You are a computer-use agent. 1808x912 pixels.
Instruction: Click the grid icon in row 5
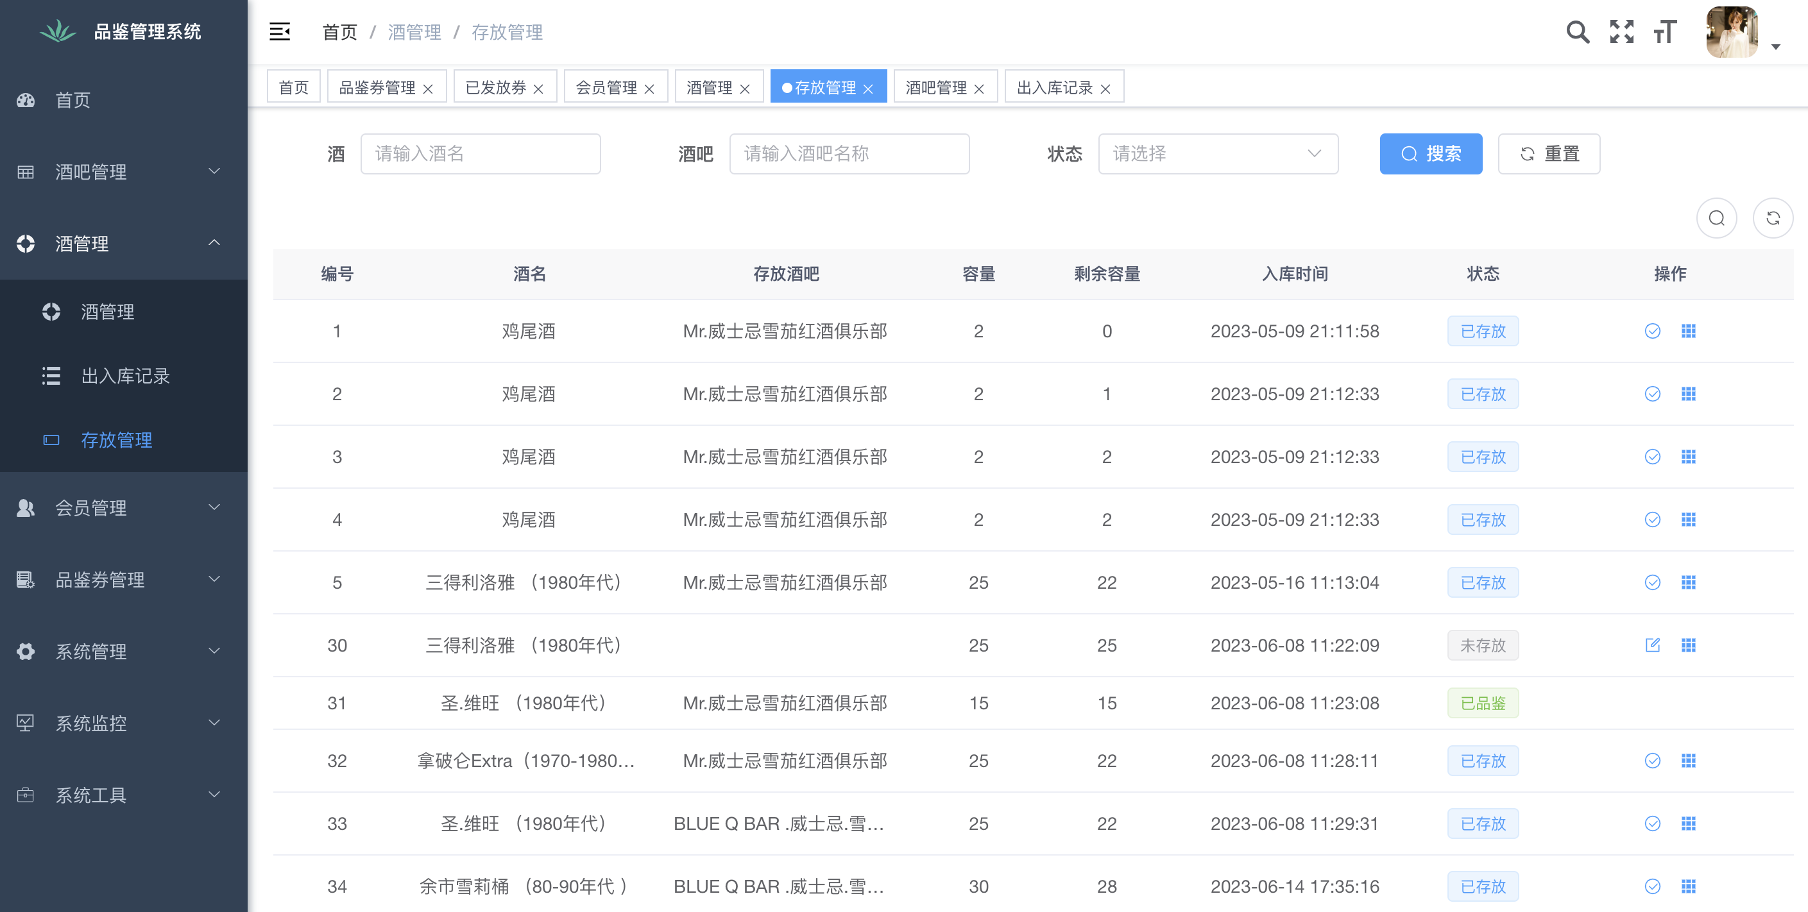click(x=1689, y=583)
